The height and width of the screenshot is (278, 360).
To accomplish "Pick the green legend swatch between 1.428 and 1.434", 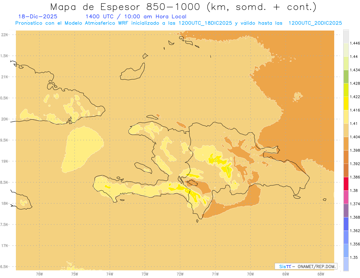I will click(x=346, y=76).
